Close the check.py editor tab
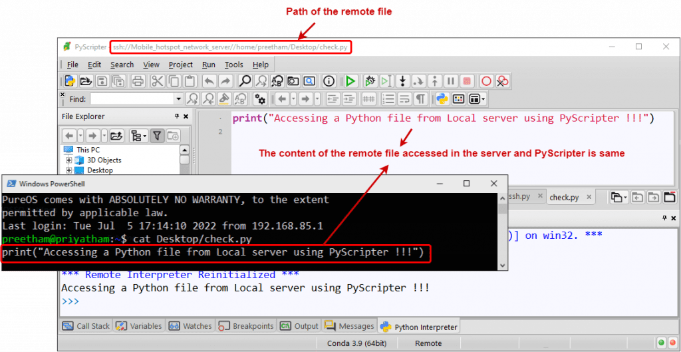The height and width of the screenshot is (352, 681). click(x=589, y=197)
